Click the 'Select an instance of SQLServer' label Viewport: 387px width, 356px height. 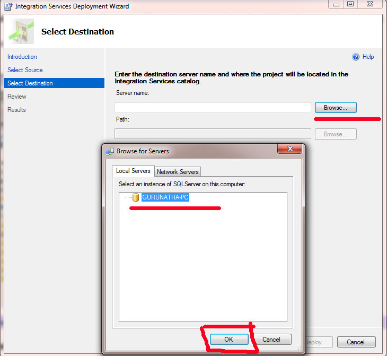[x=182, y=184]
